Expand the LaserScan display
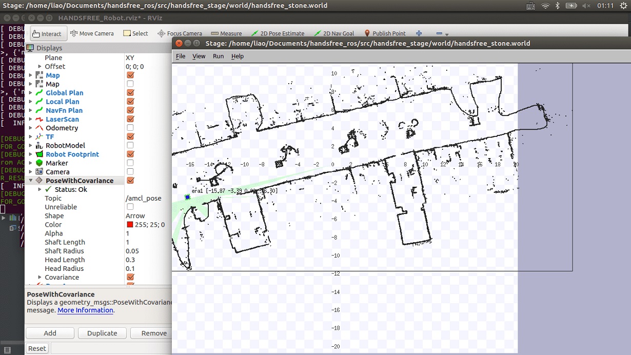This screenshot has height=355, width=631. point(30,119)
